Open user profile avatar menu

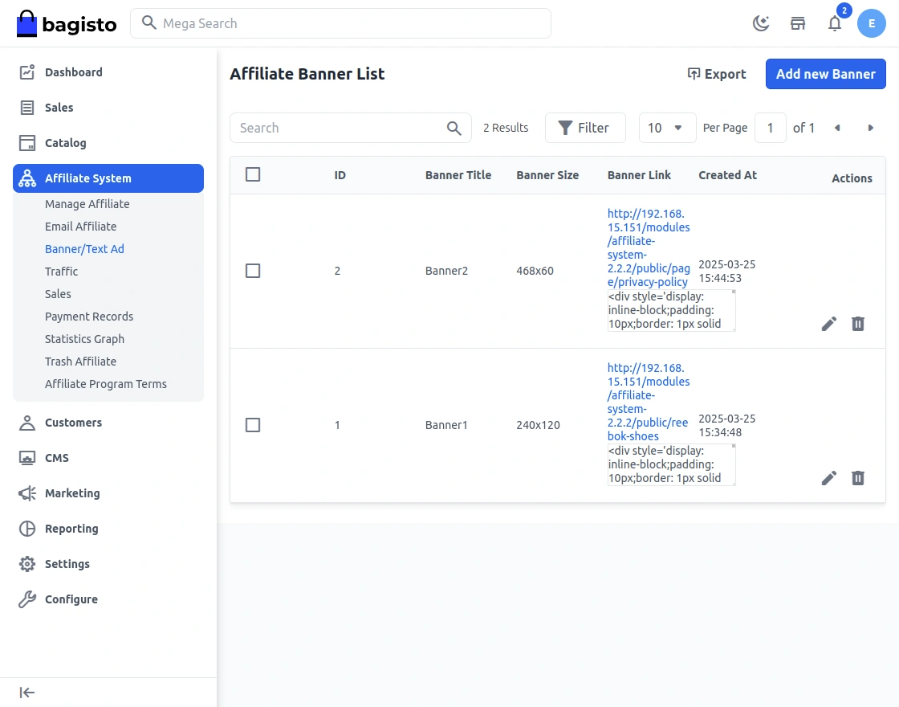[872, 23]
